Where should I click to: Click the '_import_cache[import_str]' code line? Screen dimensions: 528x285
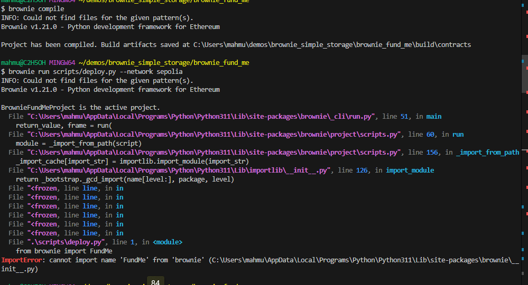(x=132, y=161)
